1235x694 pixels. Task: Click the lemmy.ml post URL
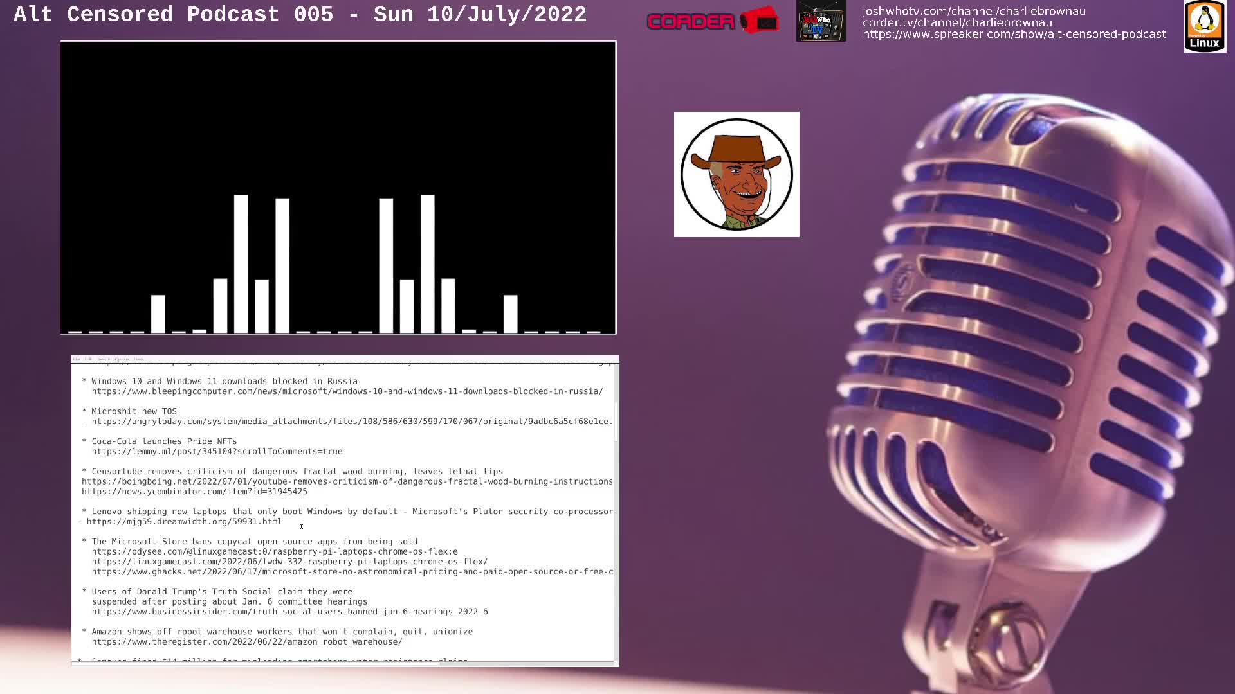(x=217, y=452)
